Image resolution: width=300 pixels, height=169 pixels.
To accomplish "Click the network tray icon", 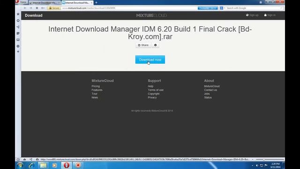I will point(262,165).
